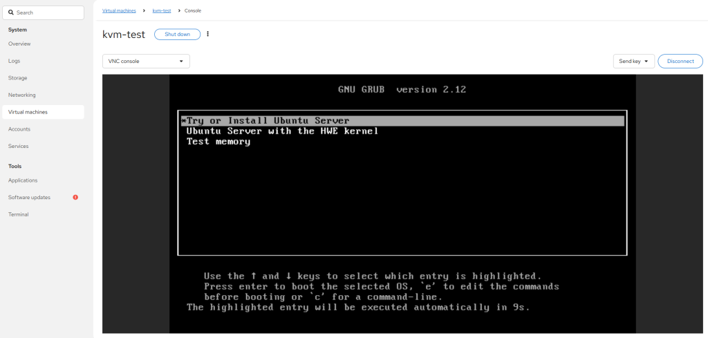Click the GNU GRUB version 2.12 header

point(402,89)
